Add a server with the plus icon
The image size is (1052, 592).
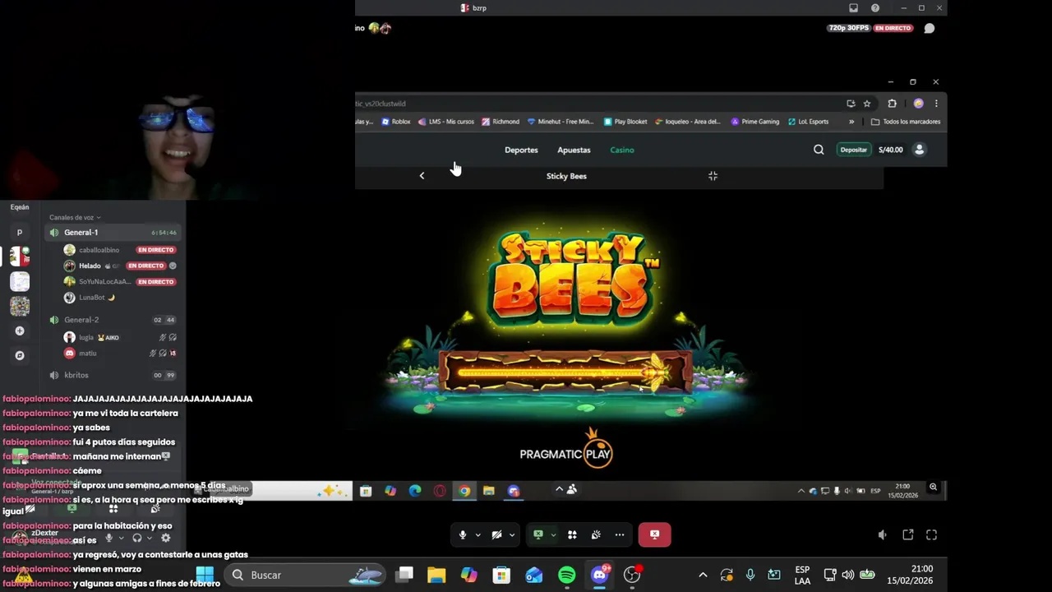20,331
